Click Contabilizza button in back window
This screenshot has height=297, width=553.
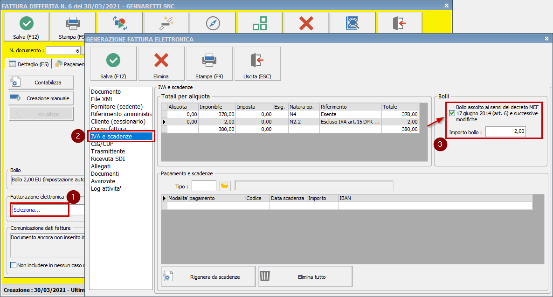(x=41, y=83)
